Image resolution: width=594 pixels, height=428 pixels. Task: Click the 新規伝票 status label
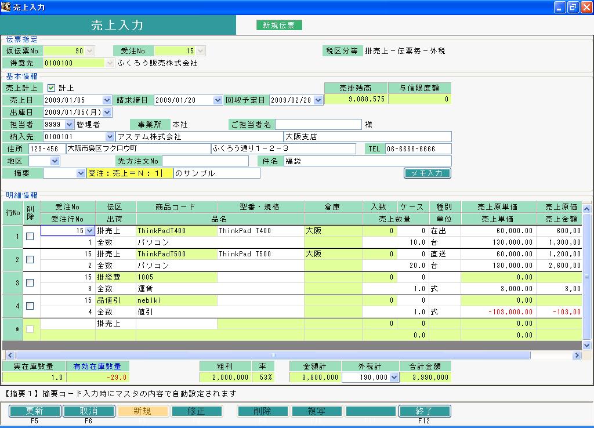point(279,25)
